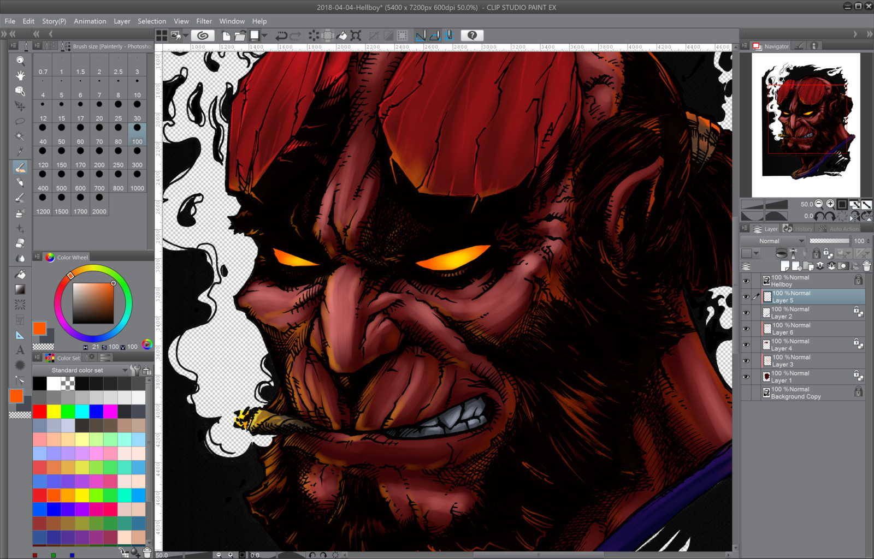Toggle Layer 4 visibility

pyautogui.click(x=746, y=345)
